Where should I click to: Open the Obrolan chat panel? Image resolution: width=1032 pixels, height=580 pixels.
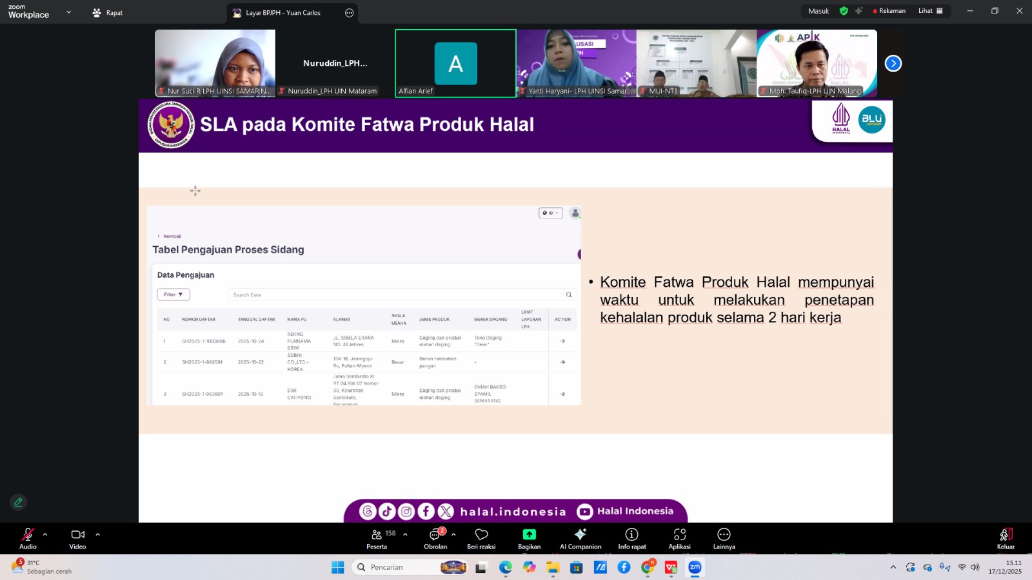coord(435,537)
